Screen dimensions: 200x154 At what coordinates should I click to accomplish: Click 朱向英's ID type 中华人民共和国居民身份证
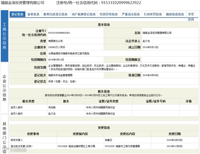(101, 107)
